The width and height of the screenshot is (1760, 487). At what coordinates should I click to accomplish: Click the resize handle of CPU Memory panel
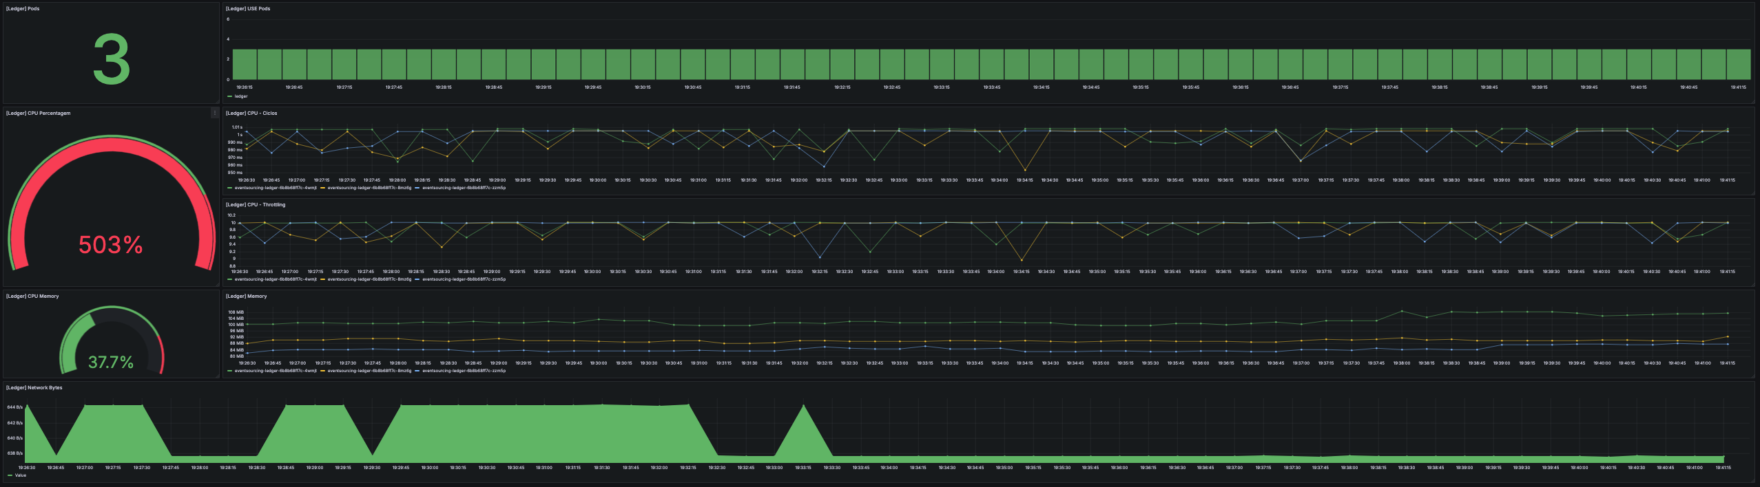[x=217, y=376]
